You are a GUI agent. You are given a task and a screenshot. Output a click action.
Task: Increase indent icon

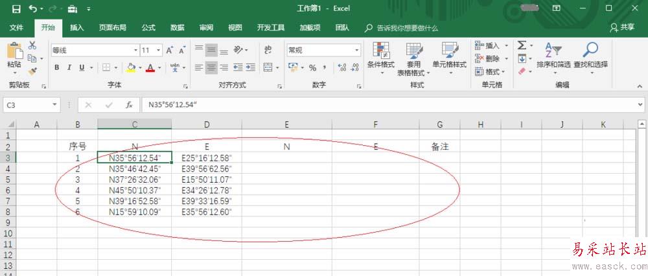tap(250, 67)
